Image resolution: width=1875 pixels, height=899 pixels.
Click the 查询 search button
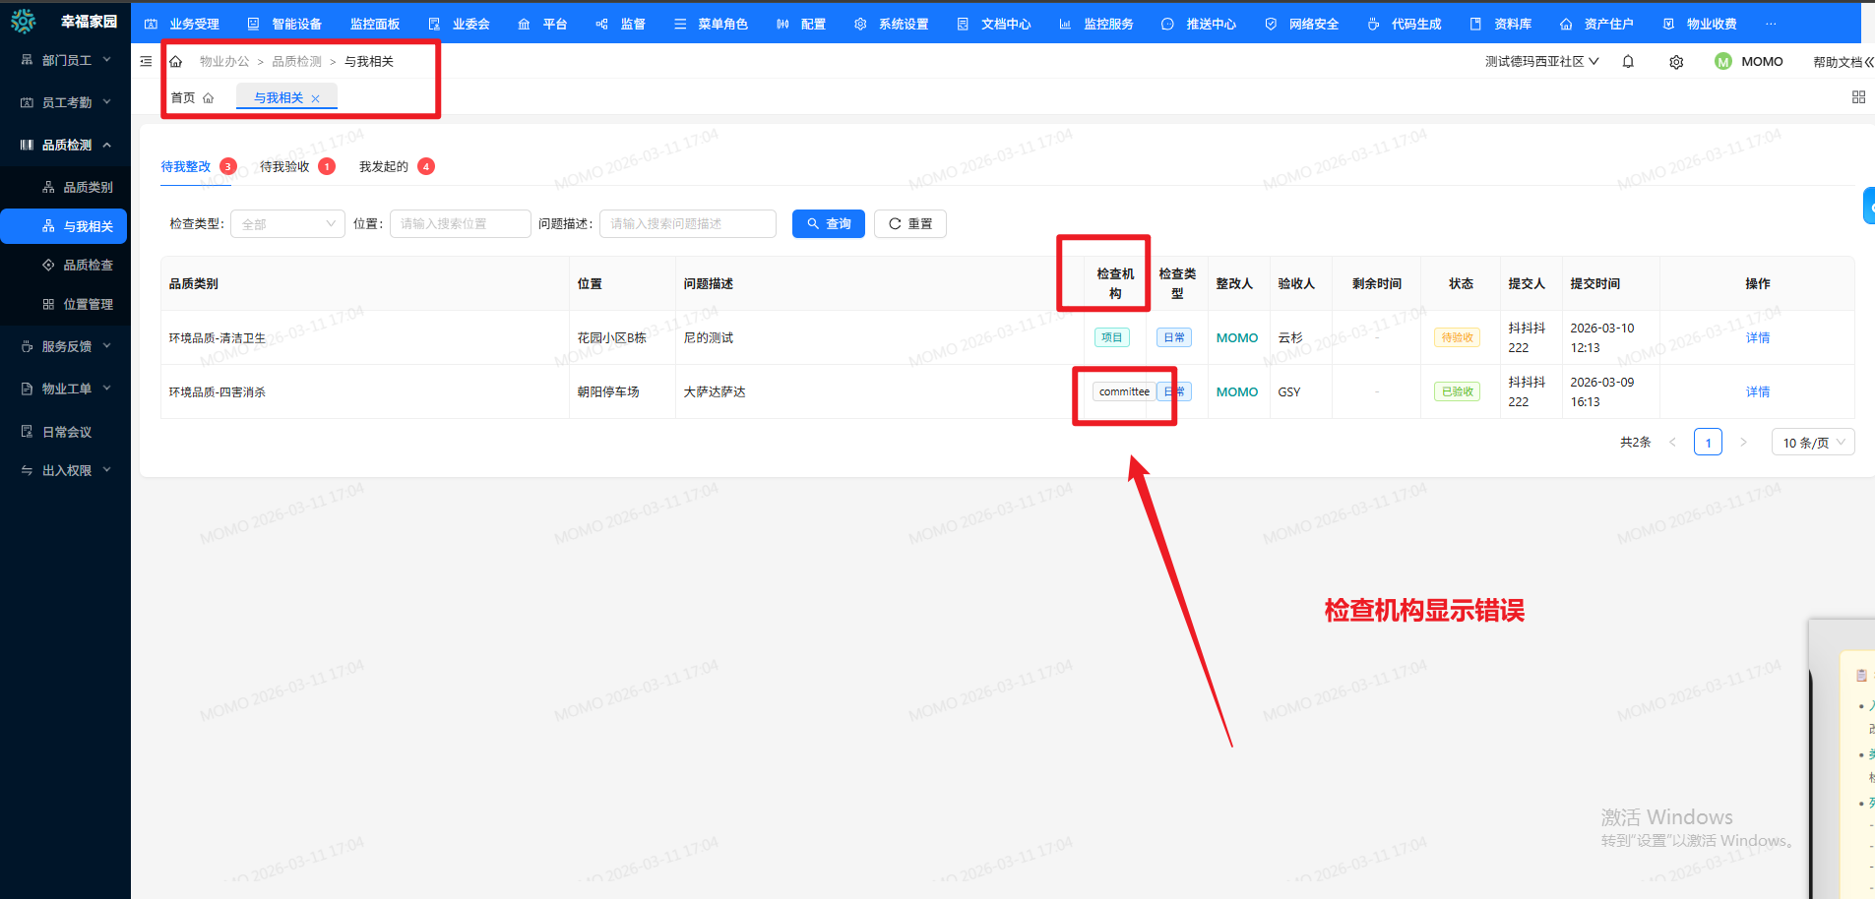click(828, 224)
